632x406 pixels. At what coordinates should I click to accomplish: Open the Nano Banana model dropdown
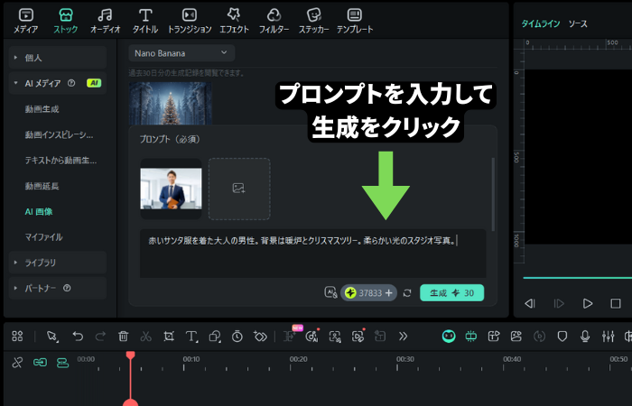[x=181, y=53]
